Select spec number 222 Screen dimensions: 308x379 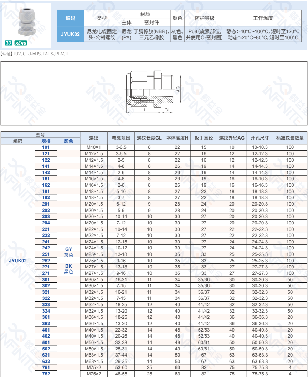coord(46,235)
